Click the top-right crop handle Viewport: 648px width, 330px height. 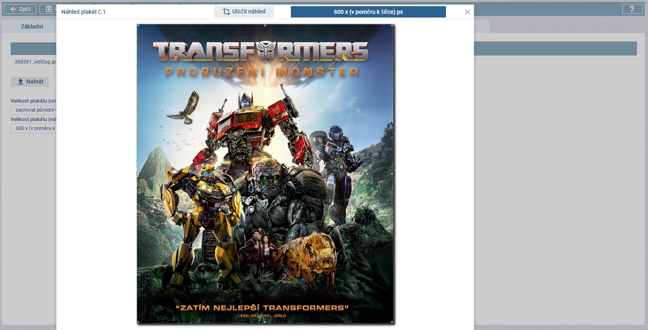point(392,26)
